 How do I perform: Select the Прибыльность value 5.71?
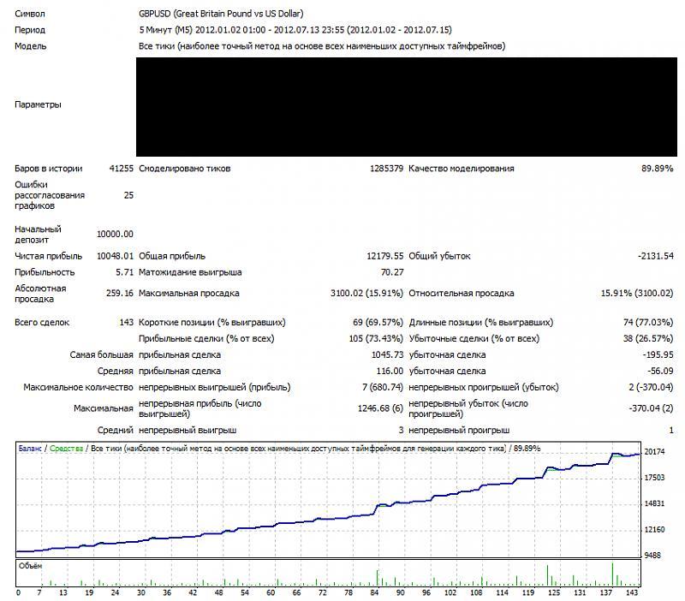pos(124,272)
